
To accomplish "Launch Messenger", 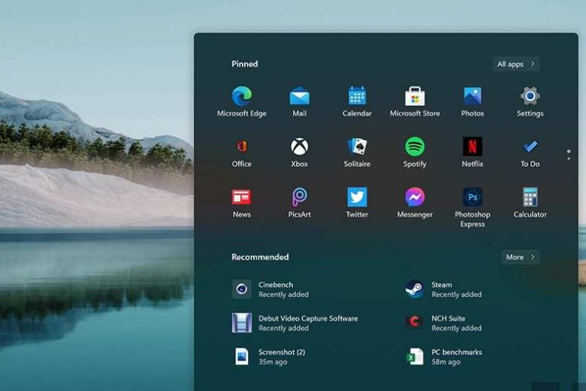I will pos(415,202).
